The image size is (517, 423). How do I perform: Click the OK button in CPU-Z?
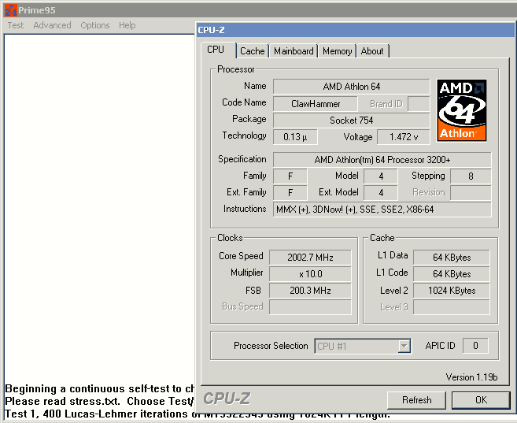click(x=481, y=400)
